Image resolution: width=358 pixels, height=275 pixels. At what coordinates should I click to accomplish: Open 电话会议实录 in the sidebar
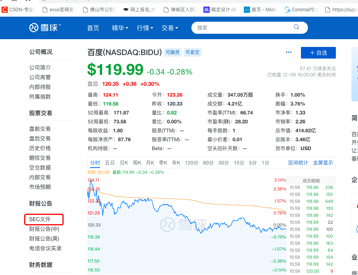45,248
